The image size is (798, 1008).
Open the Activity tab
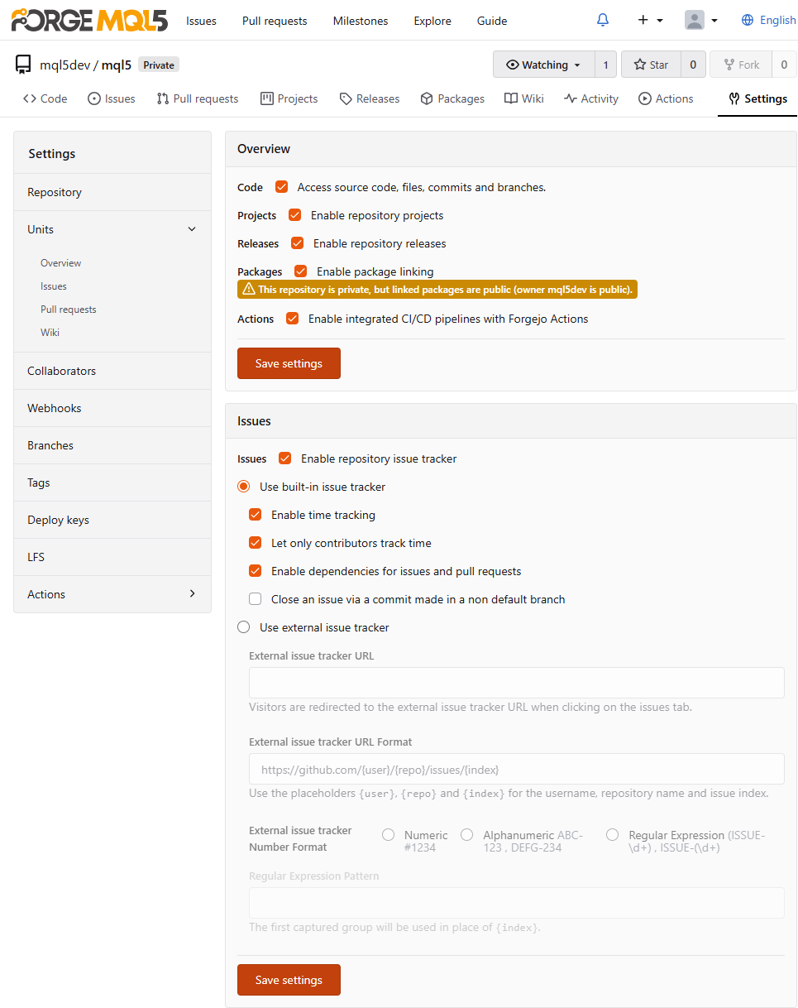pyautogui.click(x=591, y=98)
